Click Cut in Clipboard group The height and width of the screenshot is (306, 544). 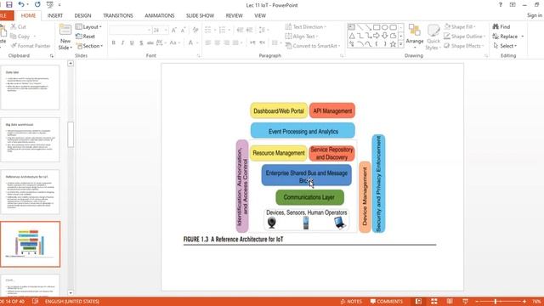point(18,26)
